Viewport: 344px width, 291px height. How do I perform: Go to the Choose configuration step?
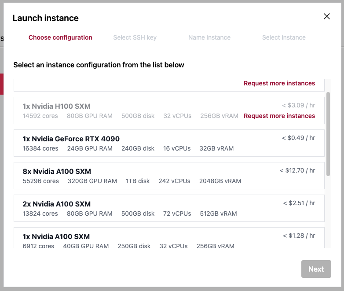pyautogui.click(x=60, y=37)
